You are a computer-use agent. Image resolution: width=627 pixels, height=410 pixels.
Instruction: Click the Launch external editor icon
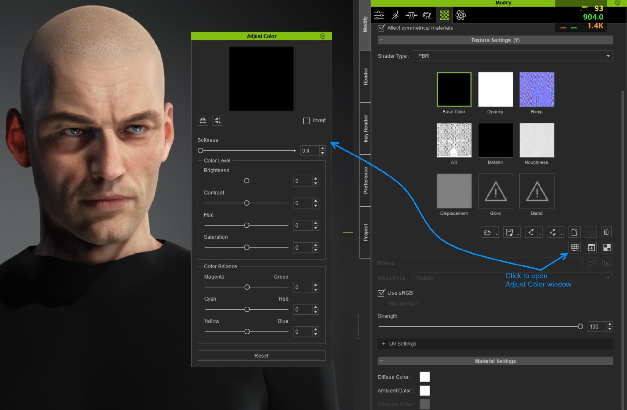[x=591, y=248]
